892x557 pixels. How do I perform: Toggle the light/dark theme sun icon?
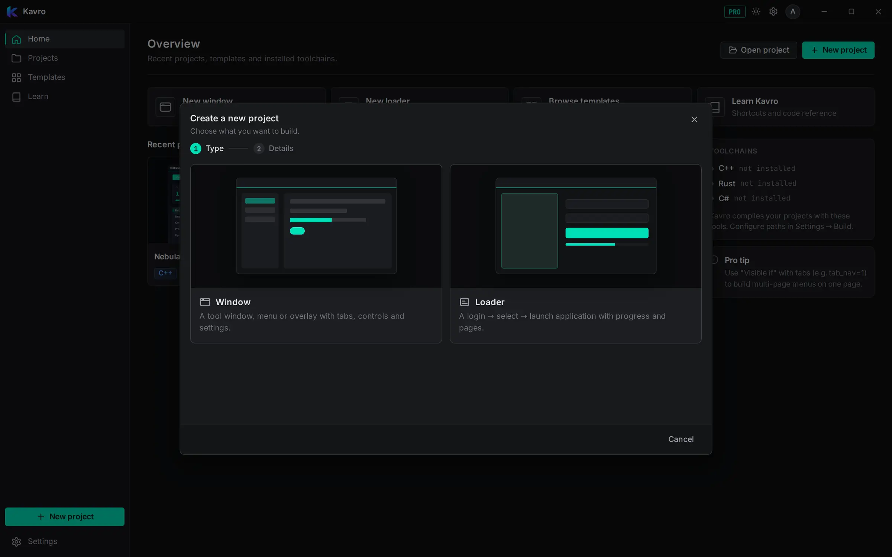[x=756, y=12]
